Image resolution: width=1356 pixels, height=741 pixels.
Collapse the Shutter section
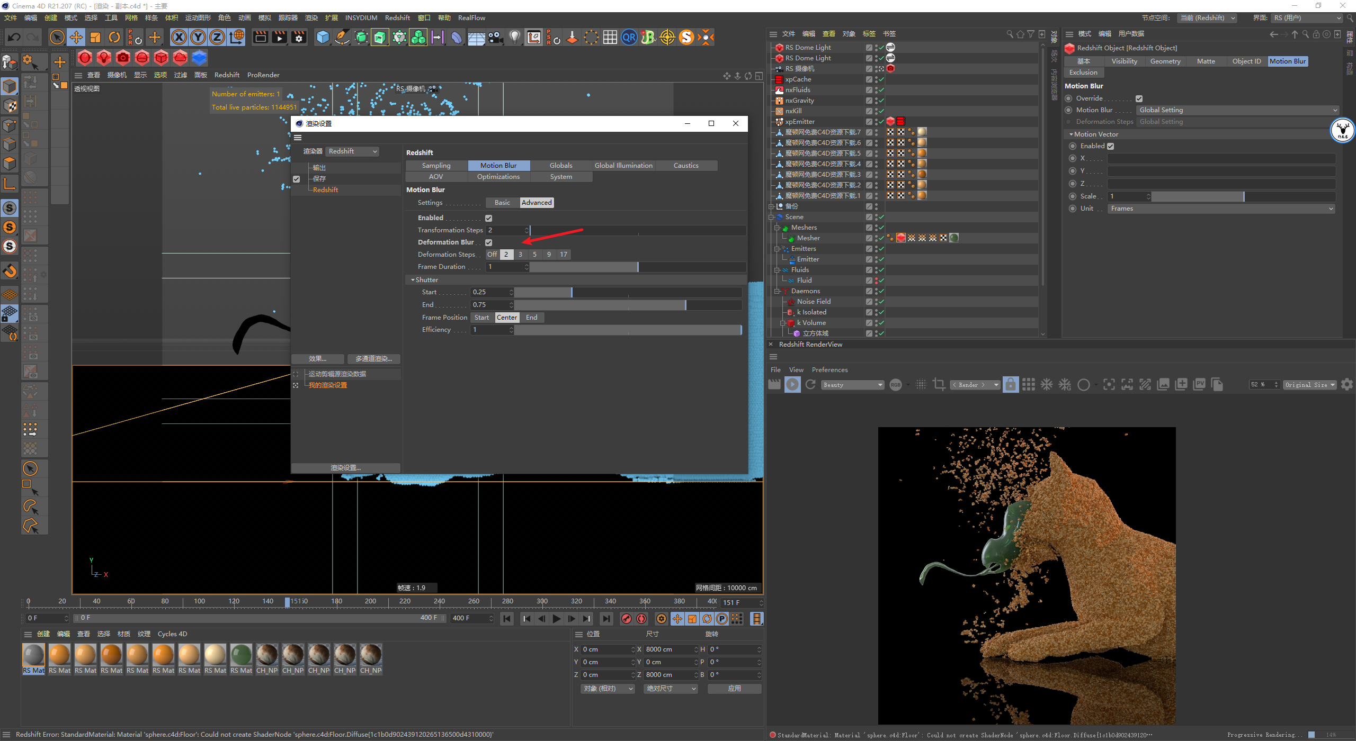point(413,280)
